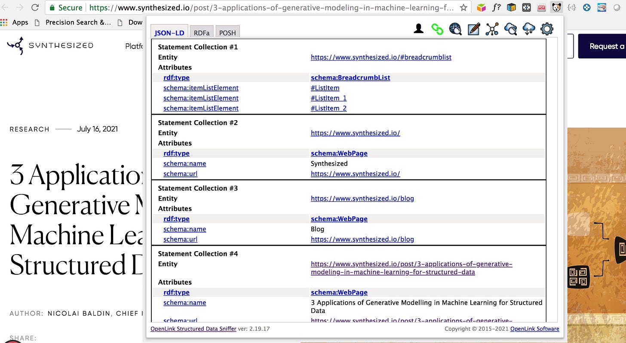Click the 'July 16, 2021' date text
The height and width of the screenshot is (343, 626).
(97, 129)
